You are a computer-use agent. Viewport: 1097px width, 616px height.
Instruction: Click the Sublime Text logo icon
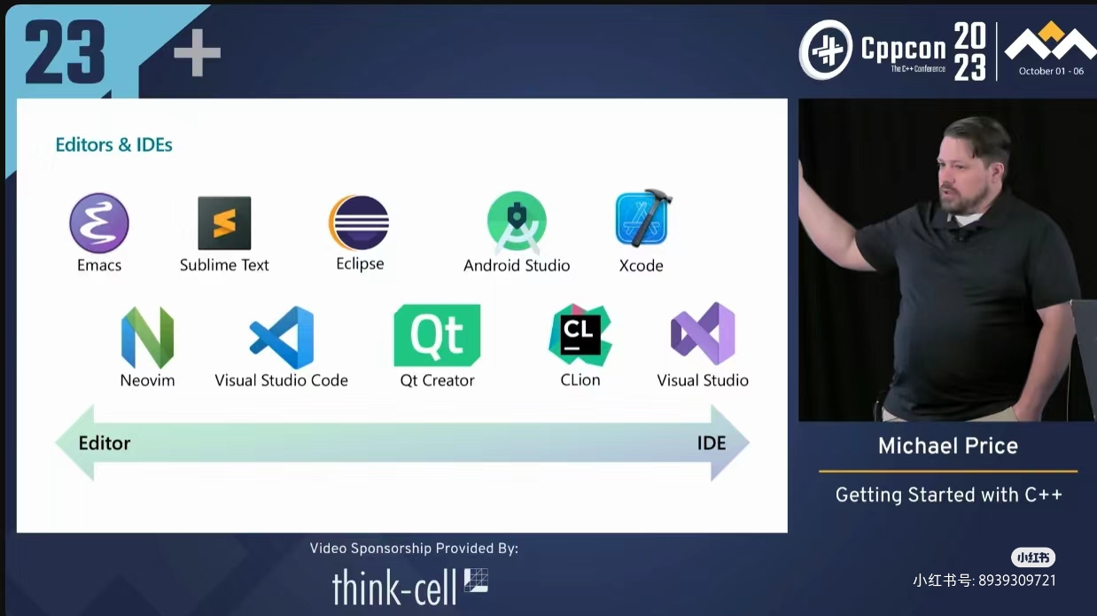[x=224, y=223]
